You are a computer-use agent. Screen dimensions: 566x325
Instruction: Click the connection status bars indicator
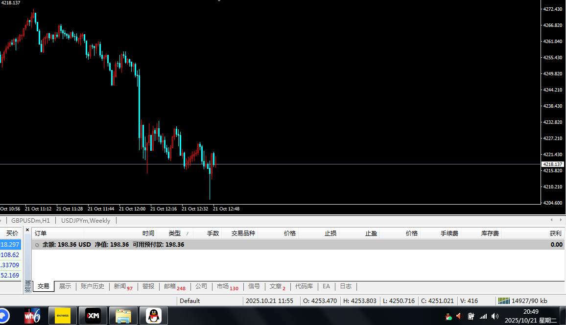[504, 301]
